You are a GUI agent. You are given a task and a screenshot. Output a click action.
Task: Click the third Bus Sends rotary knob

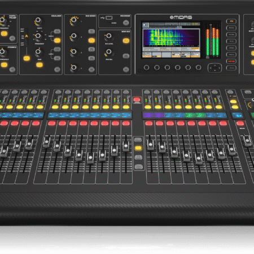click(x=74, y=51)
